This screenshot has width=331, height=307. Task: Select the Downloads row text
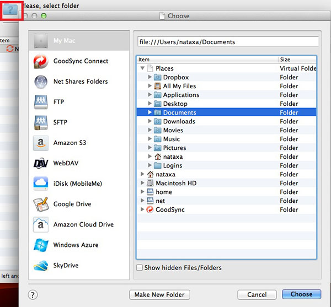tap(179, 121)
